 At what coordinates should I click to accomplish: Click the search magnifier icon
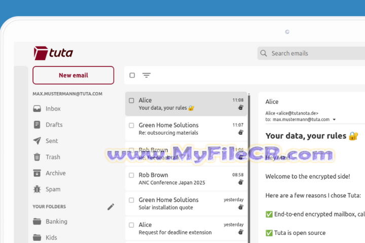point(264,53)
